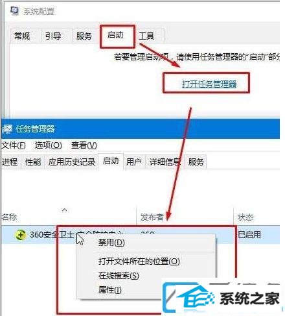Click the 打开任务管理器 link
This screenshot has height=316, width=285.
pos(209,84)
